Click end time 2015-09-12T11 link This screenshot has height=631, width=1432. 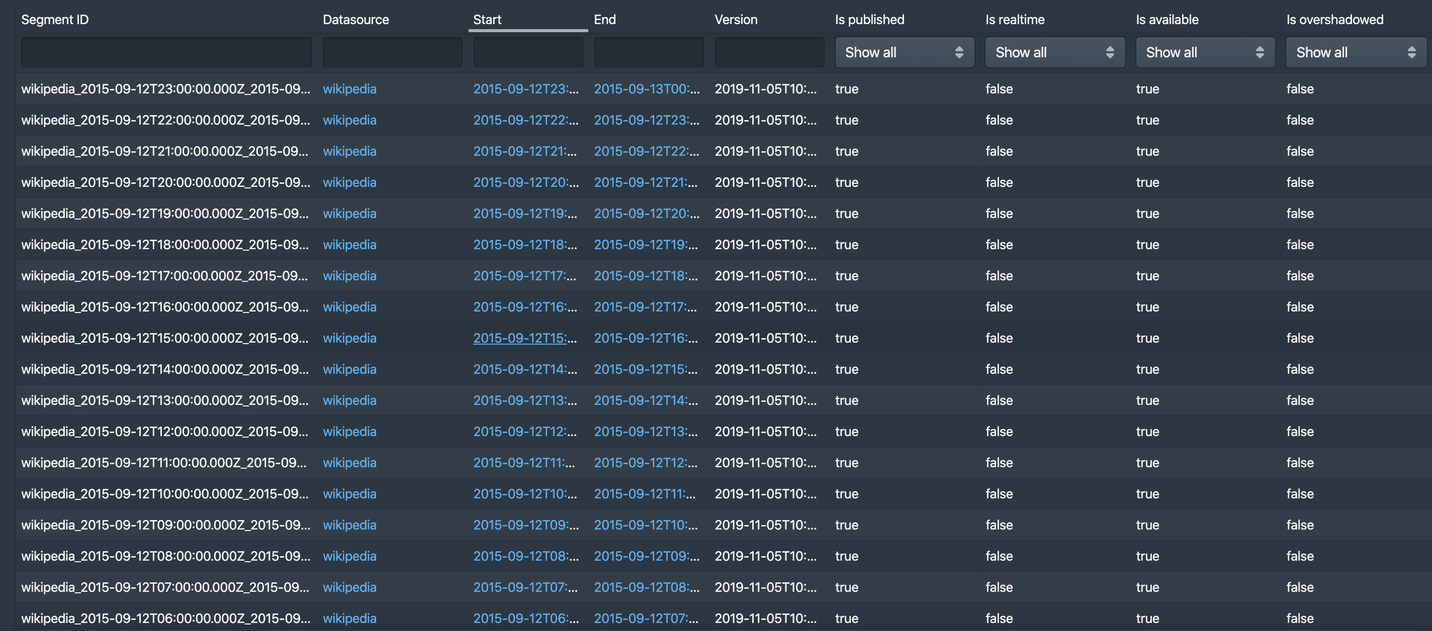tap(644, 494)
